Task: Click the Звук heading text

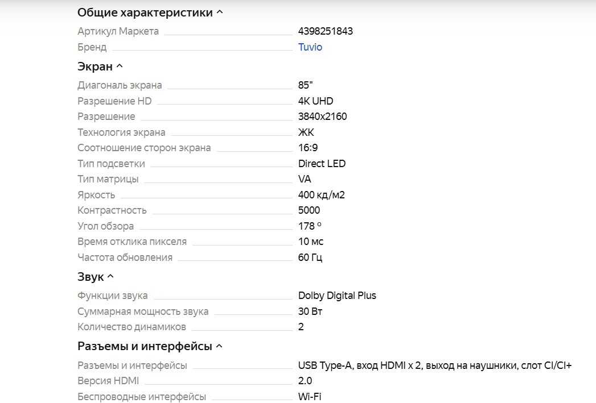Action: tap(91, 277)
